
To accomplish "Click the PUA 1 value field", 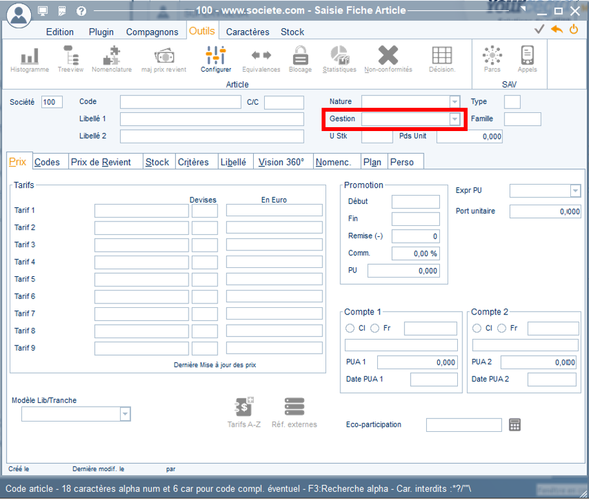I will (x=417, y=362).
